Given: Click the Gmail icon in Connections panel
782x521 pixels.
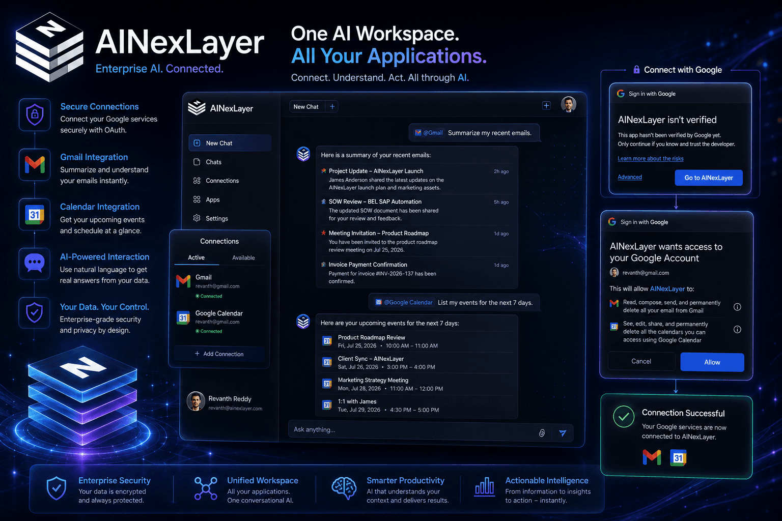Looking at the screenshot, I should tap(183, 281).
